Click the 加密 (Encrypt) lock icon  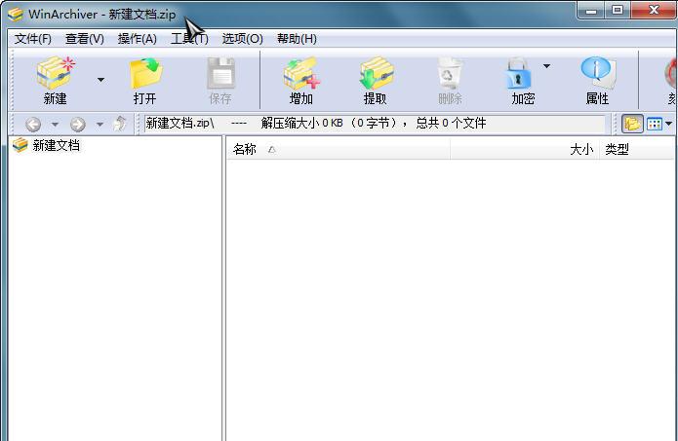(519, 80)
